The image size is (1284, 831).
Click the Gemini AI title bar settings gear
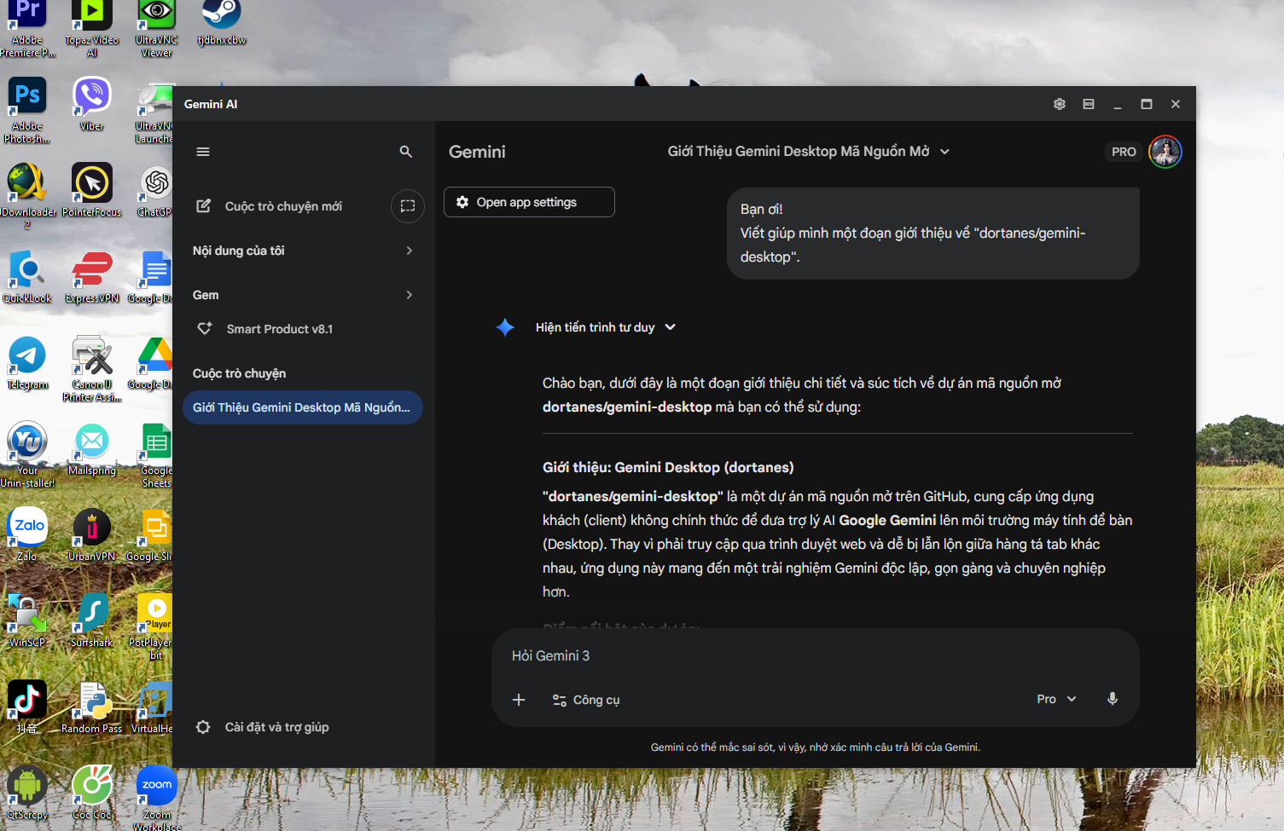coord(1060,104)
